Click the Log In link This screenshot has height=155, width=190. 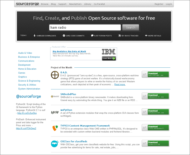click(169, 4)
